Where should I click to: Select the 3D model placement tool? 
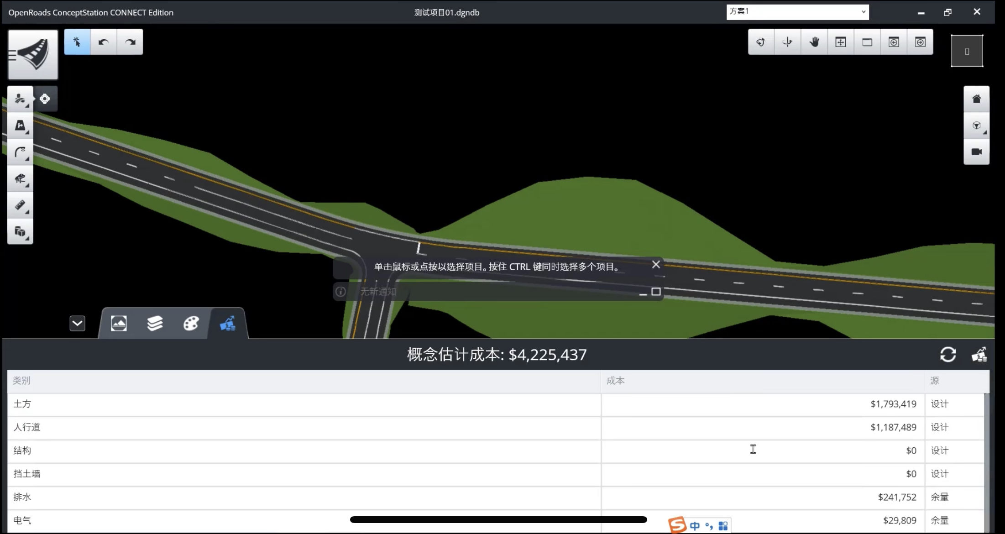tap(20, 232)
